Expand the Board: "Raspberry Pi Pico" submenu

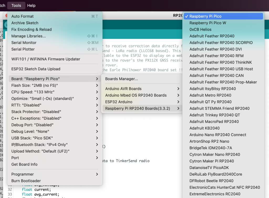pos(55,79)
